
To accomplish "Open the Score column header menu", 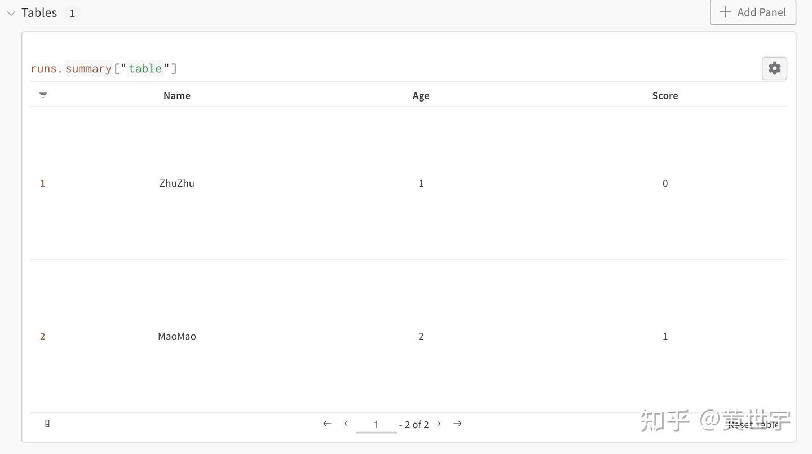I will pyautogui.click(x=665, y=95).
